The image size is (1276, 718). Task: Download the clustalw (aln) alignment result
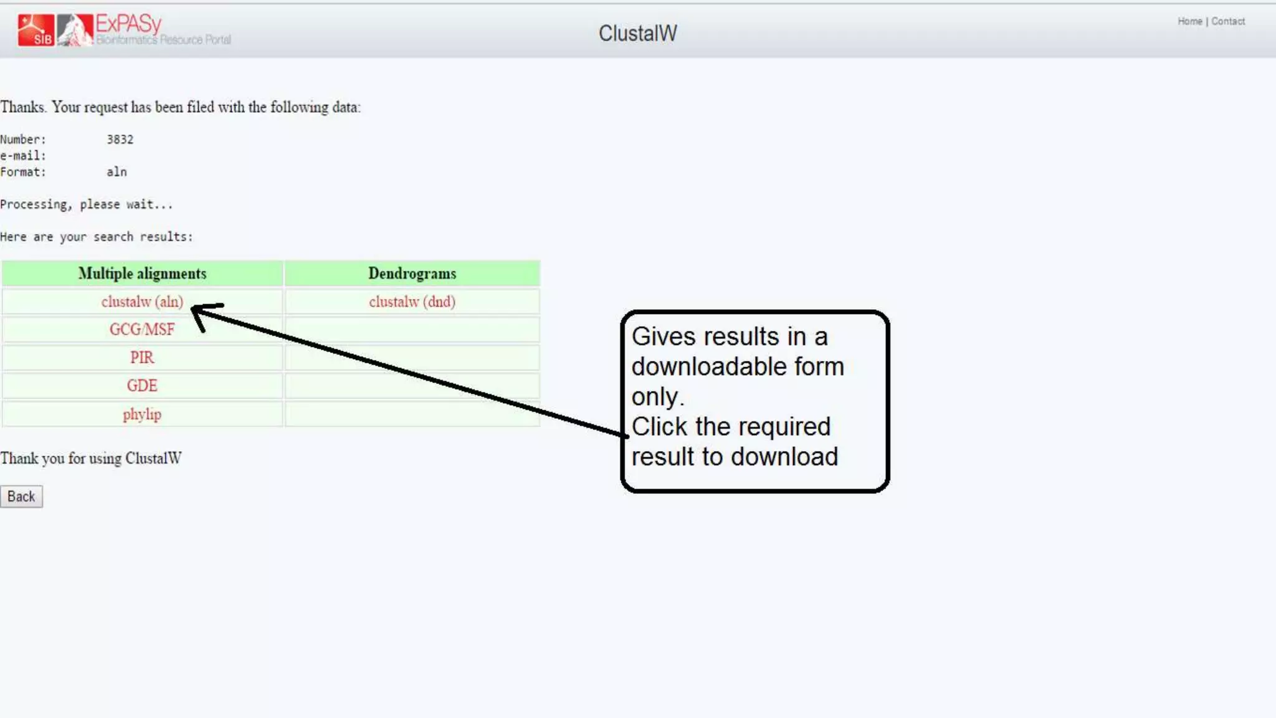coord(142,302)
